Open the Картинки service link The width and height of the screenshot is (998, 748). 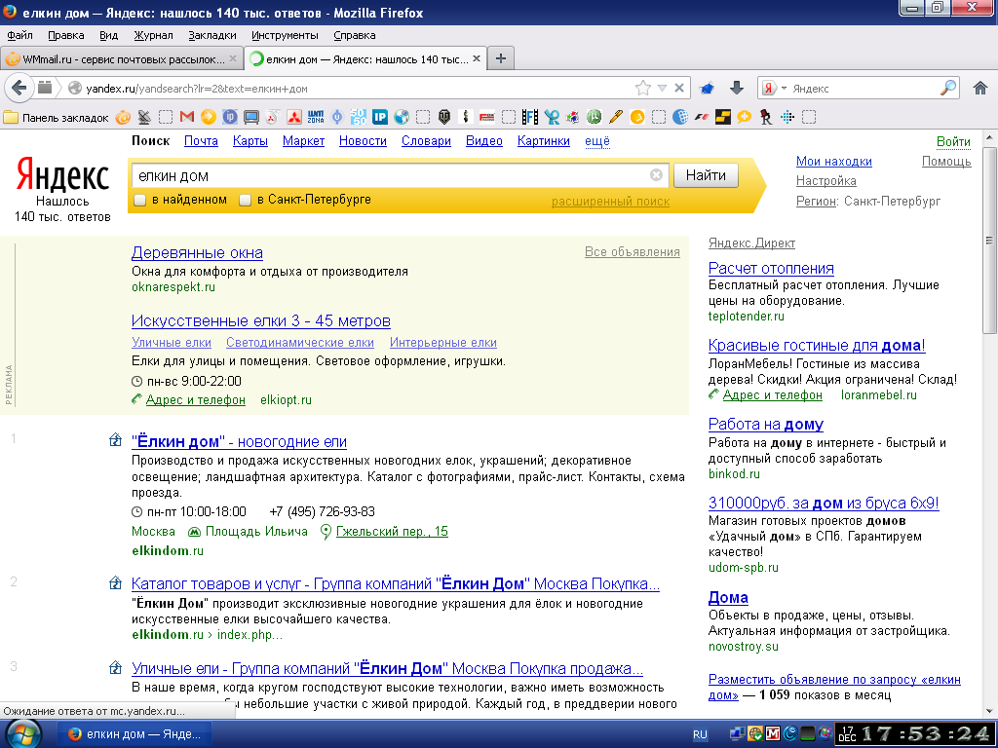click(543, 141)
